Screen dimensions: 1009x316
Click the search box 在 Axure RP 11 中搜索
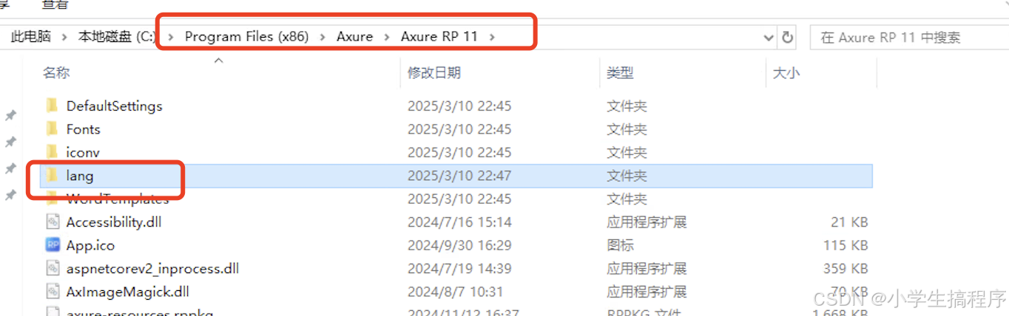(x=909, y=37)
